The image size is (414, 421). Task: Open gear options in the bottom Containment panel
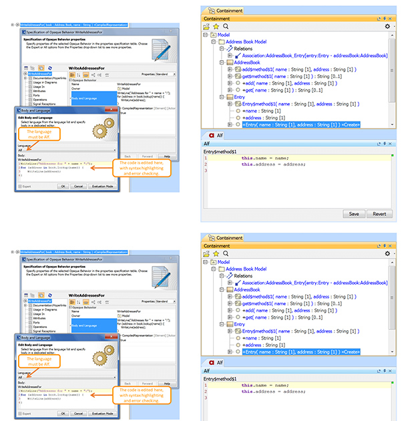coord(387,253)
